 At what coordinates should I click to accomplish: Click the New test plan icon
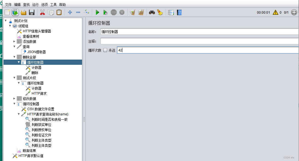7,12
